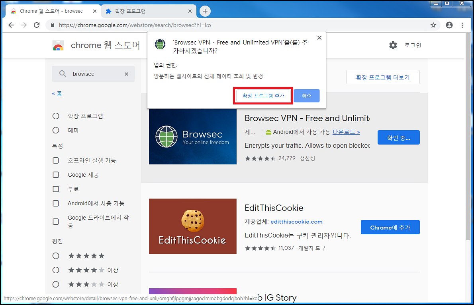Click the padlock icon in address bar
This screenshot has height=305, width=474.
coord(53,25)
